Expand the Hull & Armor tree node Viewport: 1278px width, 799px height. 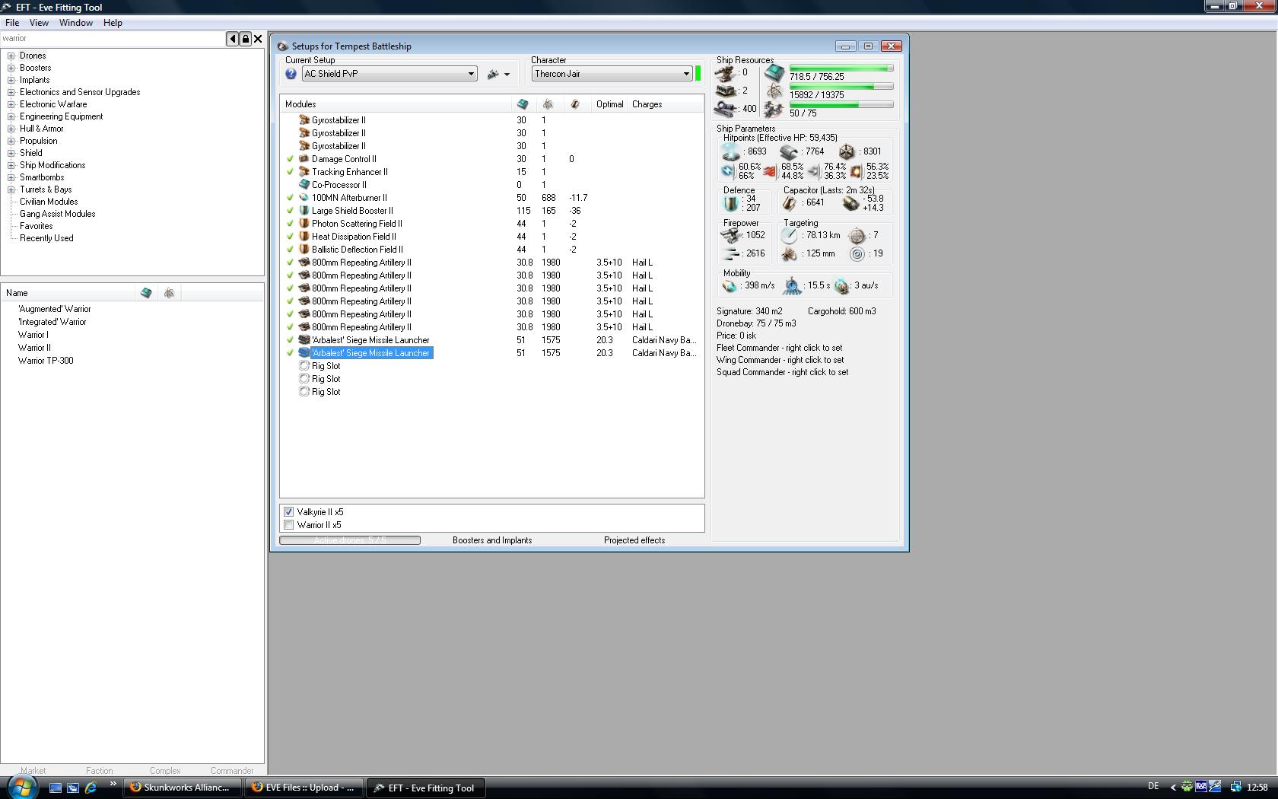point(11,129)
